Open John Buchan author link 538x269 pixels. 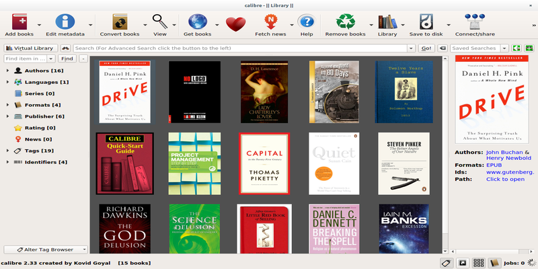coord(504,152)
